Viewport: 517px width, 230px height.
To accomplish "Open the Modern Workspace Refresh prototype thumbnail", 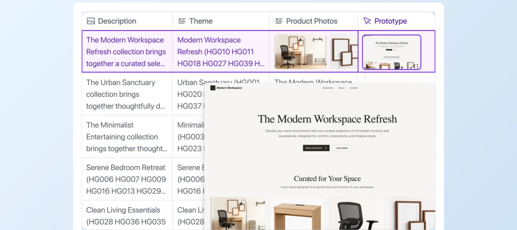I will 391,52.
